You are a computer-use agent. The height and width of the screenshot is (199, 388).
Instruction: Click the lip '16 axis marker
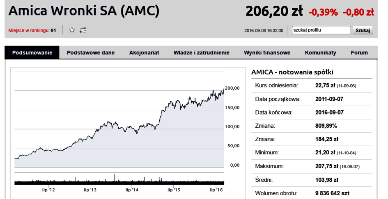pos(216,190)
